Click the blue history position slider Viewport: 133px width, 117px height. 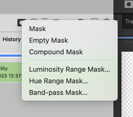(11, 56)
